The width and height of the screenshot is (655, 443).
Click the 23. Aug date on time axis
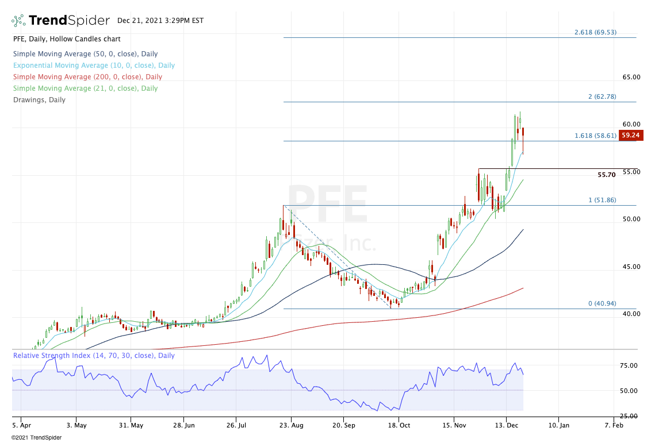click(x=290, y=426)
